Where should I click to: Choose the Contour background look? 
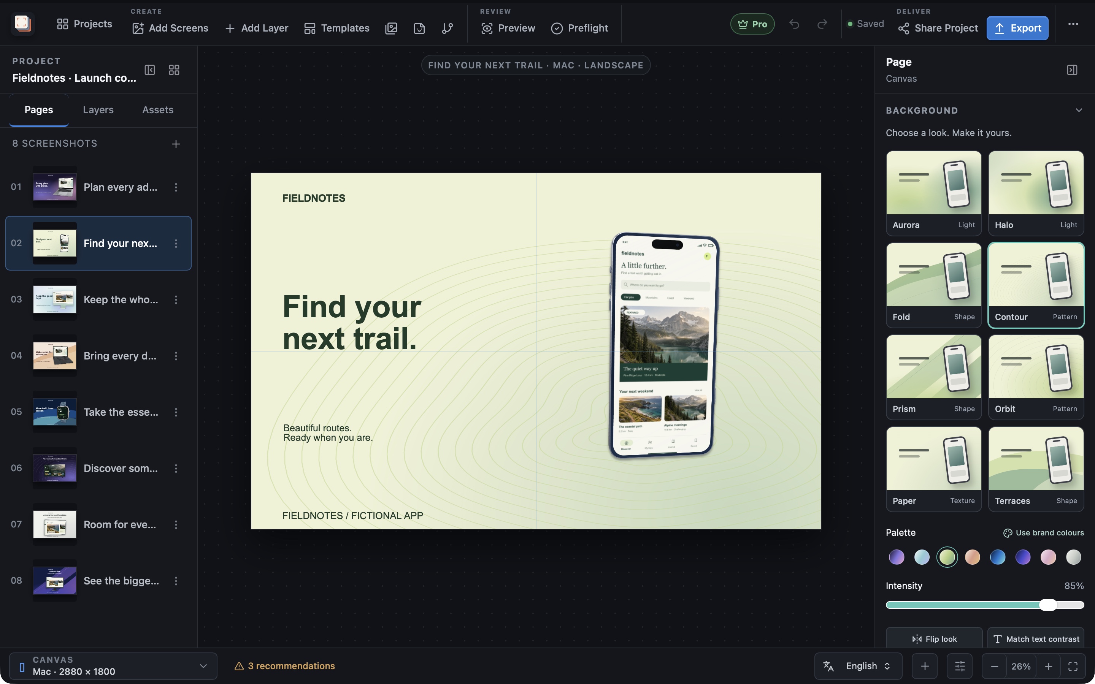tap(1036, 285)
